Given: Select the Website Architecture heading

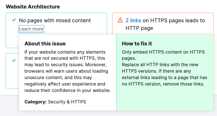Looking at the screenshot, I should 33,6.
